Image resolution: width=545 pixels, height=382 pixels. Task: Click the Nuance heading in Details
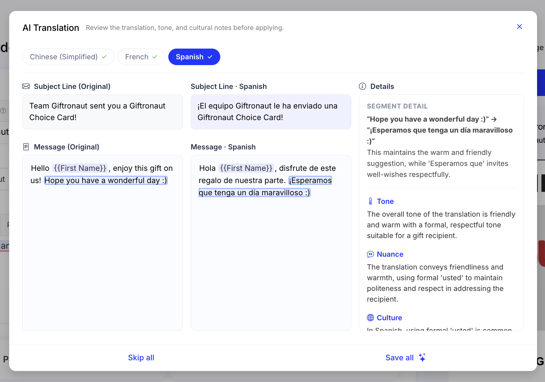tap(390, 254)
